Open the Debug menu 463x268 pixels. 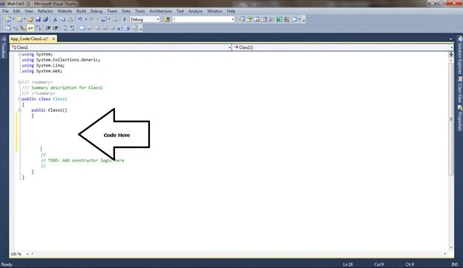point(96,11)
